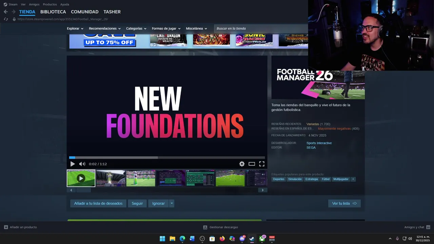Open the dropdown arrow beside Ignorar
The height and width of the screenshot is (244, 434).
(172, 203)
